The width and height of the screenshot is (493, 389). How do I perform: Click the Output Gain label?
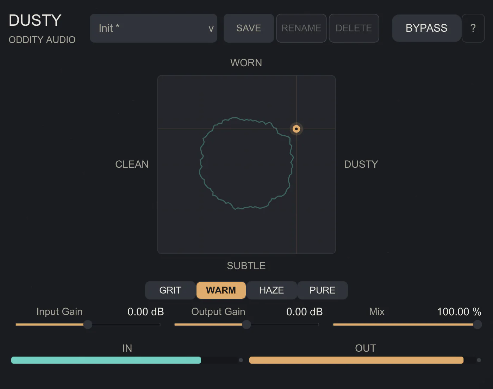218,312
